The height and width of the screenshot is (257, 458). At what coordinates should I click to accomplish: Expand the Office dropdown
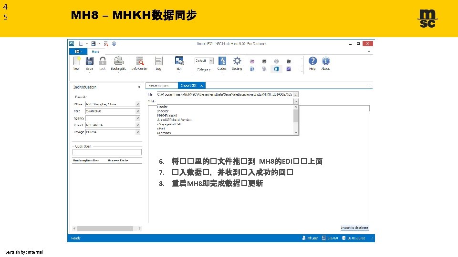click(137, 104)
